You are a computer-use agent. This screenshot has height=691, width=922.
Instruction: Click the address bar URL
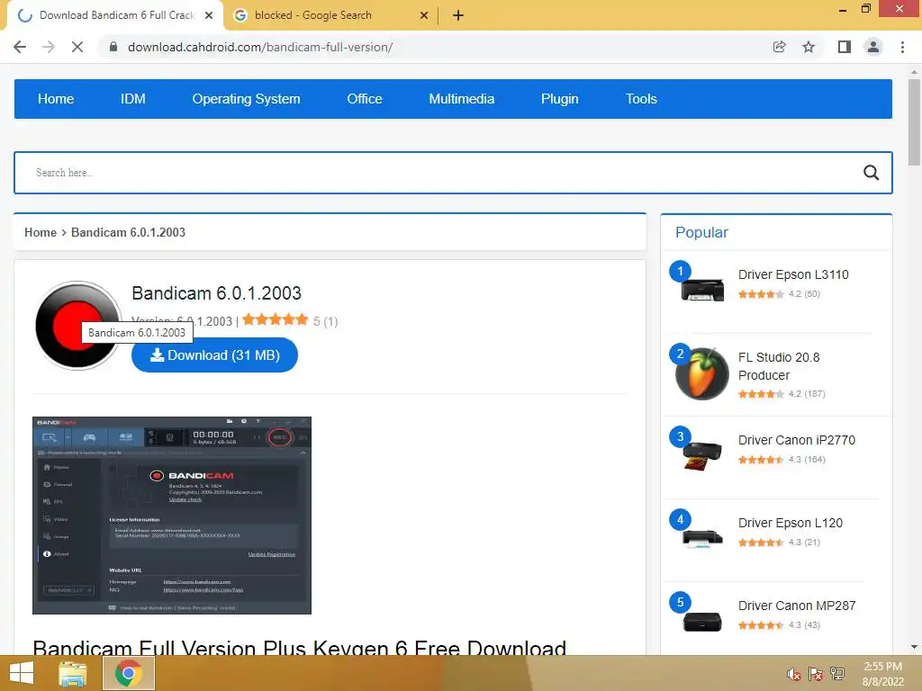click(x=260, y=47)
